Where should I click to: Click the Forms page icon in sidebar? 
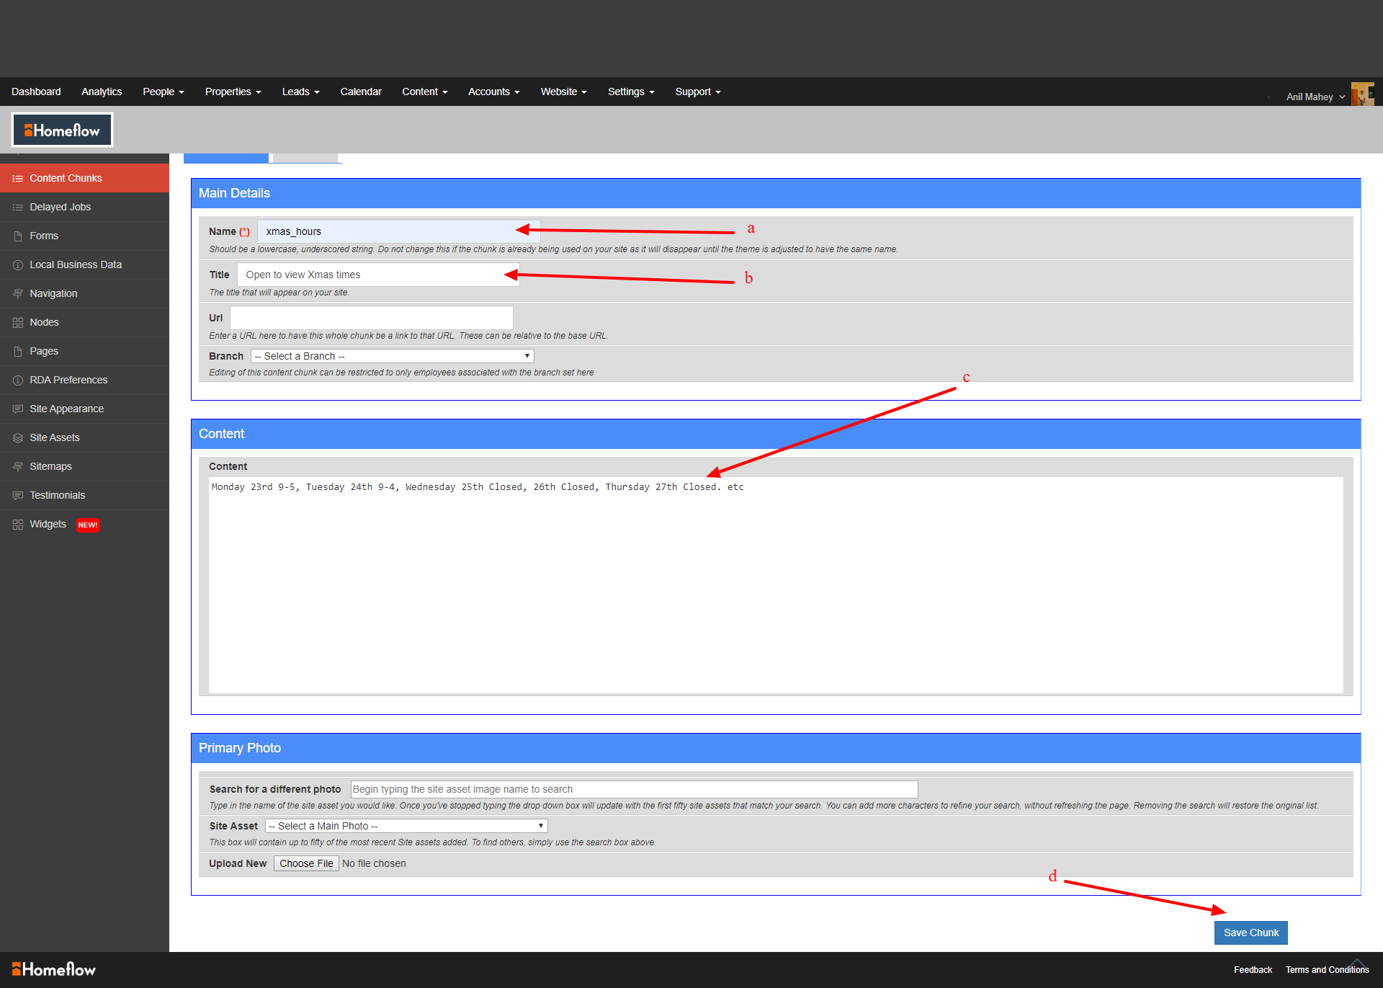[x=17, y=236]
